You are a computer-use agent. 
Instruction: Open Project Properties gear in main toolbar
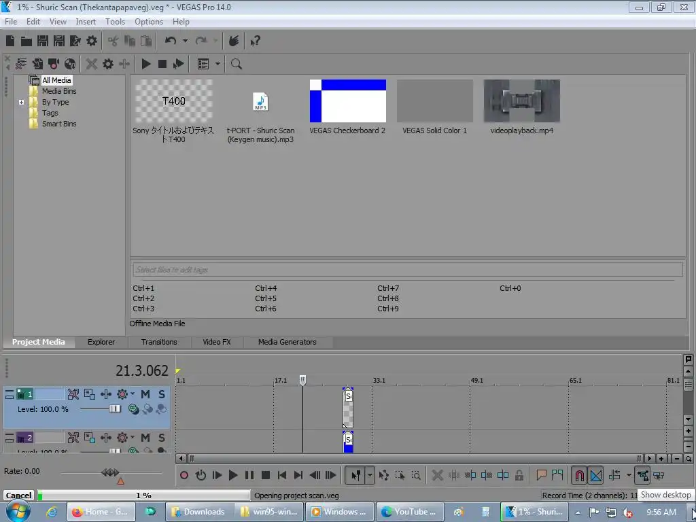point(92,41)
